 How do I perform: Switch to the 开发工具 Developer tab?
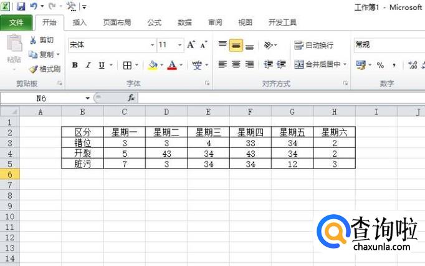[x=282, y=22]
